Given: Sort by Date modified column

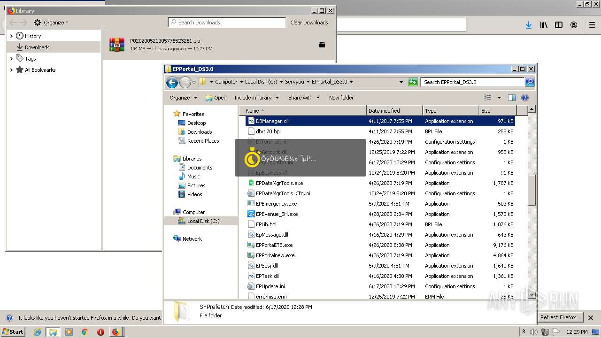Looking at the screenshot, I should point(394,111).
